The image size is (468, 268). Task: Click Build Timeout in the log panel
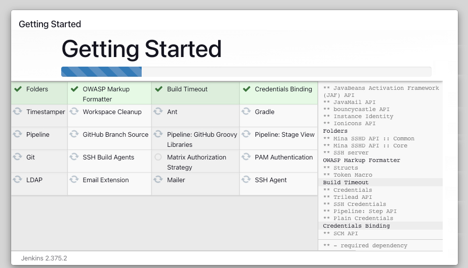pos(346,182)
